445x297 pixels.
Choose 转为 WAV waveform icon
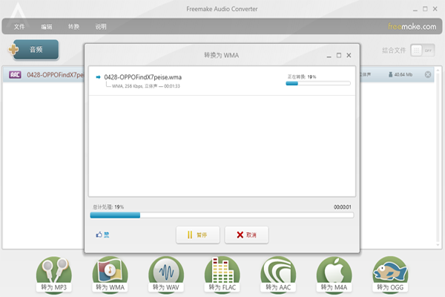pos(166,275)
